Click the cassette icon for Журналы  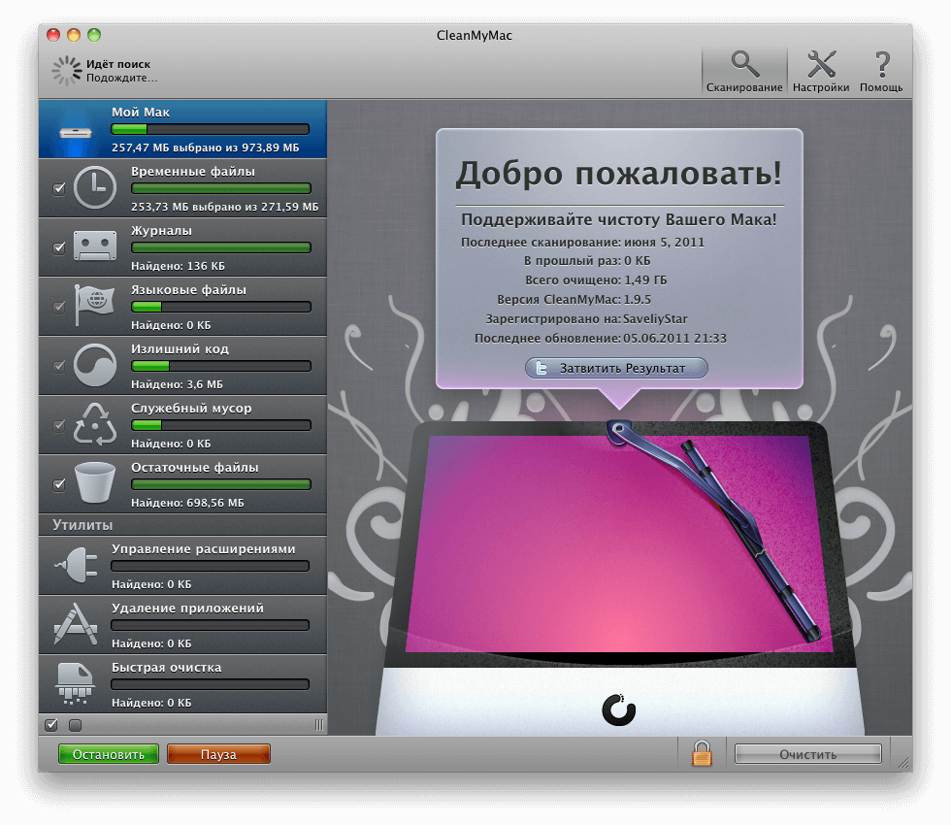click(95, 246)
